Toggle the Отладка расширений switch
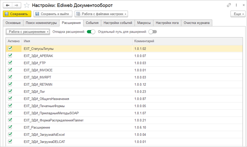This screenshot has height=147, width=247. [x=91, y=32]
